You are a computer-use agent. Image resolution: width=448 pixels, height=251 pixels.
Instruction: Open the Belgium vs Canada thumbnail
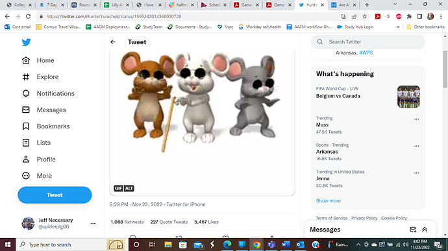(x=408, y=97)
